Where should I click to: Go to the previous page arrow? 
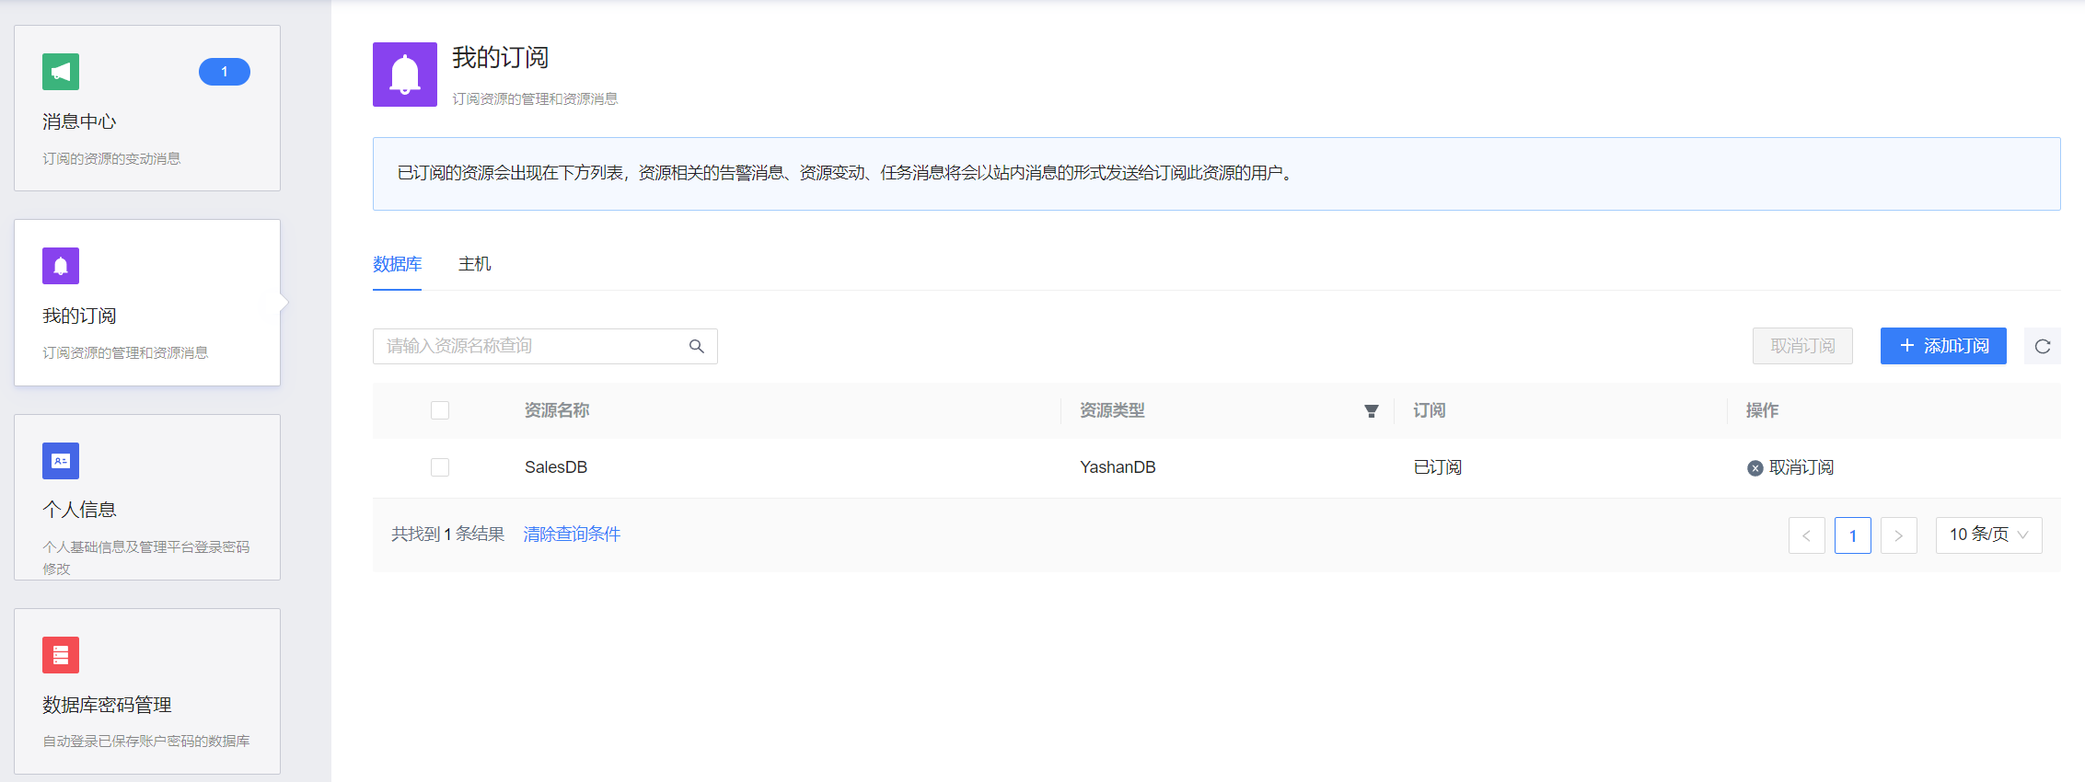1806,535
